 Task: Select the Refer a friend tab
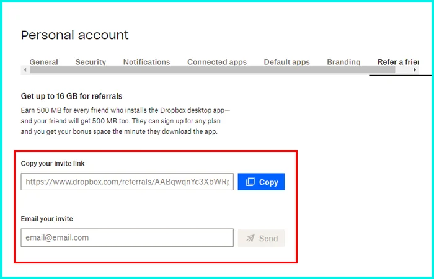398,62
